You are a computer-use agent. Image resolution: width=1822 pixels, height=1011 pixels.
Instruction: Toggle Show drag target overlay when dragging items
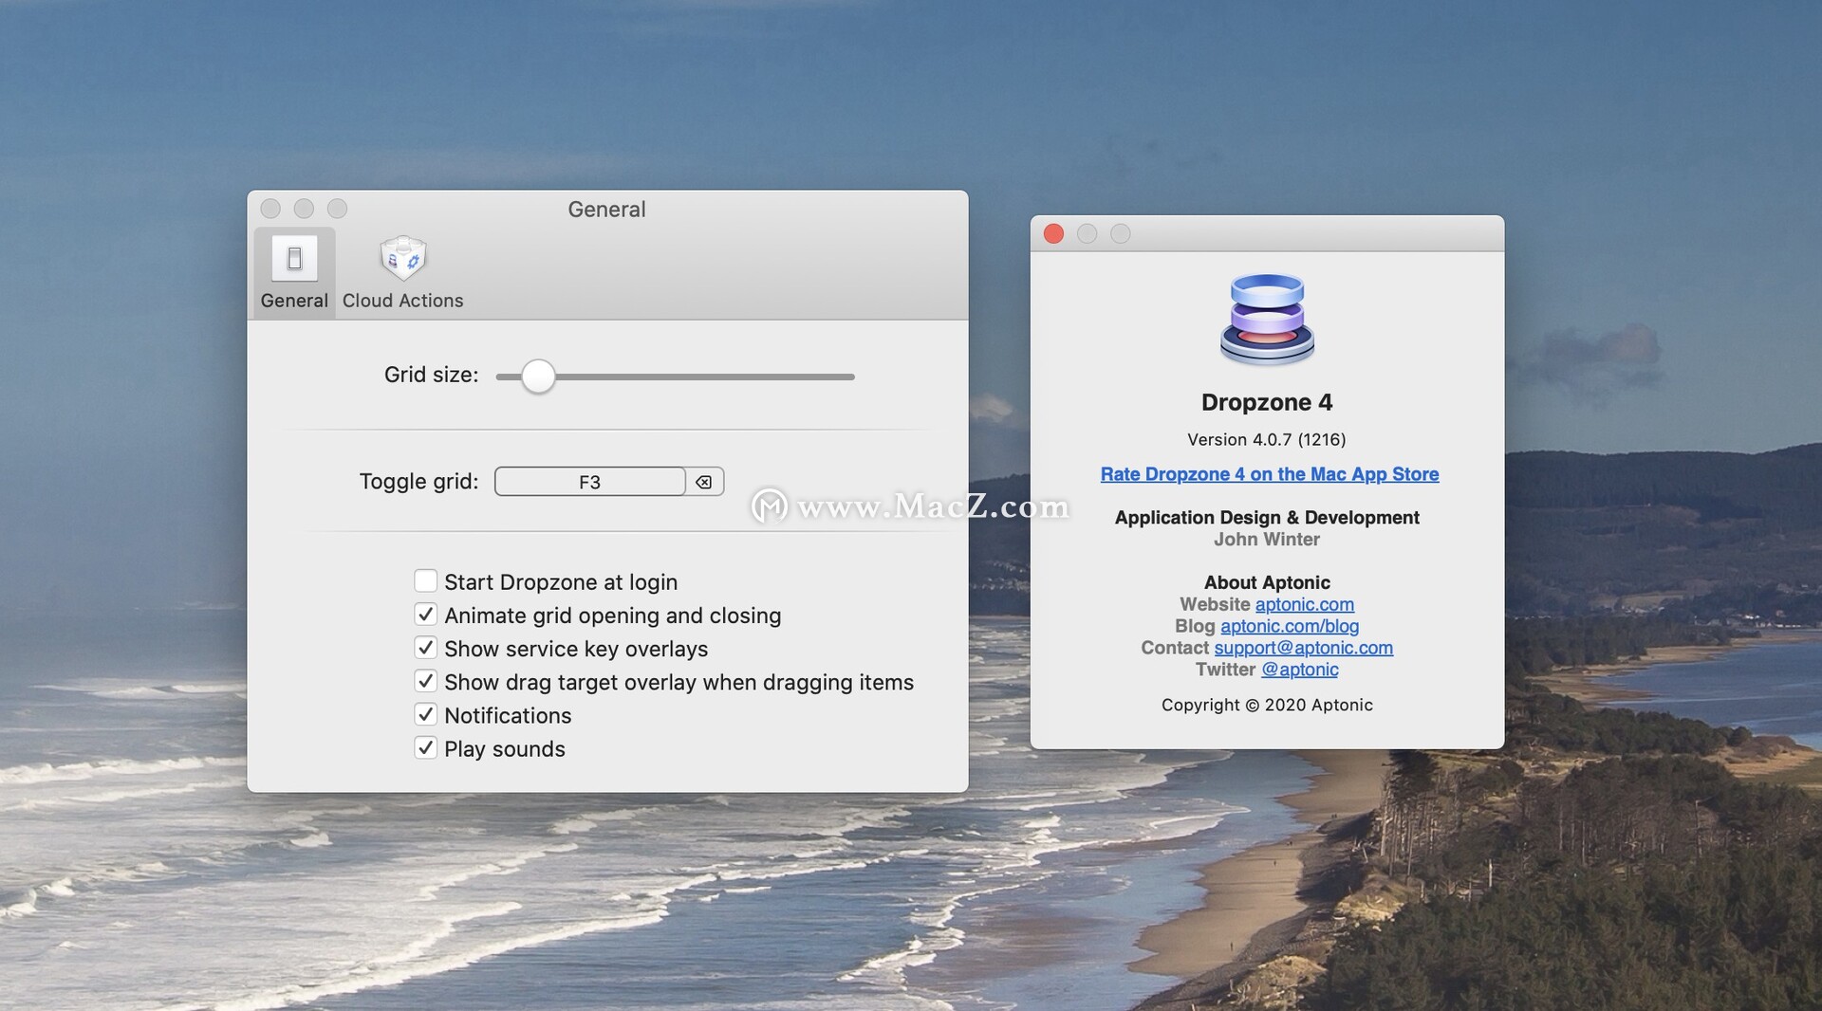coord(426,681)
